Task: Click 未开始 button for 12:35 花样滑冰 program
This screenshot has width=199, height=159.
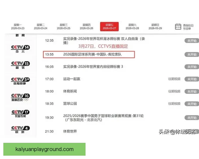Action: pos(192,41)
